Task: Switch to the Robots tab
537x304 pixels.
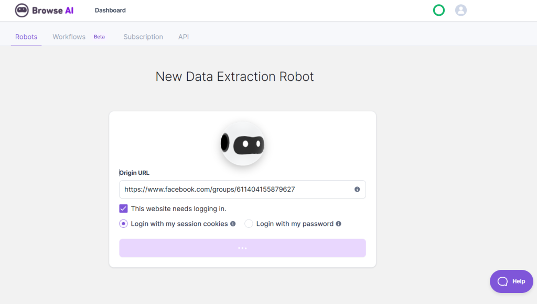Action: pos(26,37)
